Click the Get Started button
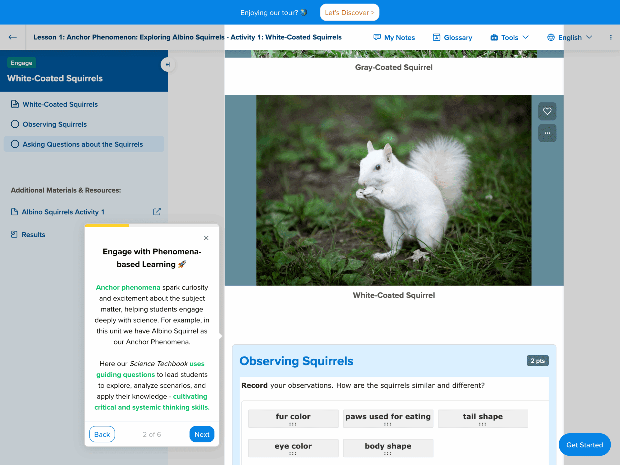The image size is (620, 465). point(584,445)
